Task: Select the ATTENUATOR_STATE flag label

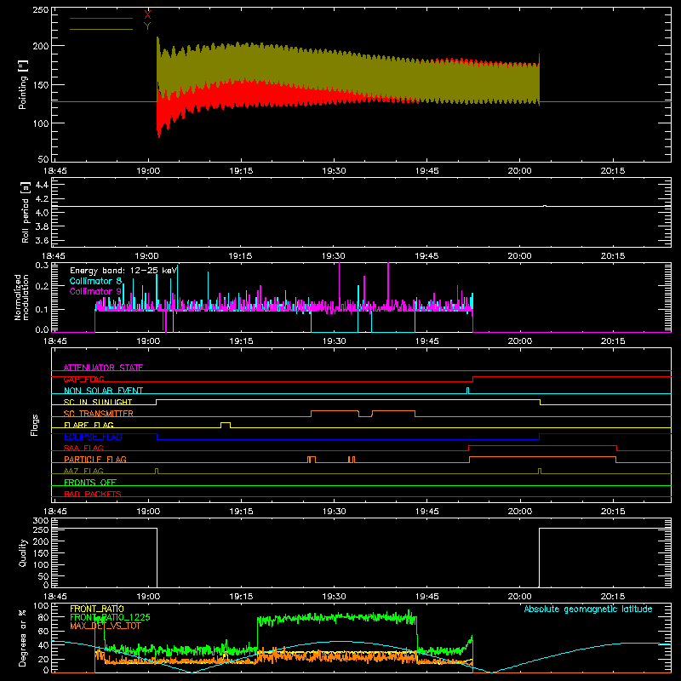Action: click(x=103, y=368)
